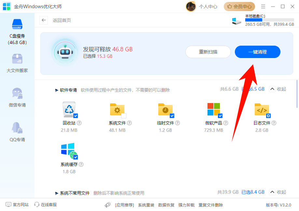Open the hamburger menu near window controls
Screen dimensions: 299x211
pos(263,6)
